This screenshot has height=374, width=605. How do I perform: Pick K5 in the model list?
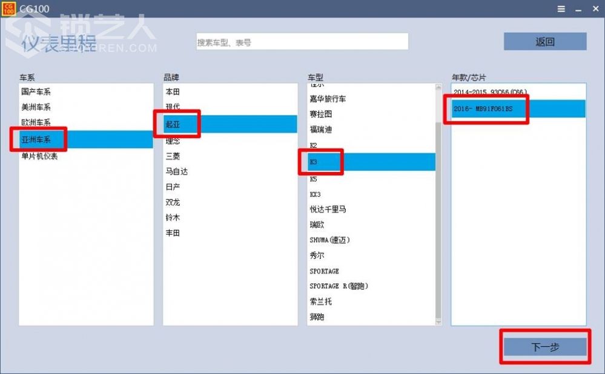click(371, 179)
